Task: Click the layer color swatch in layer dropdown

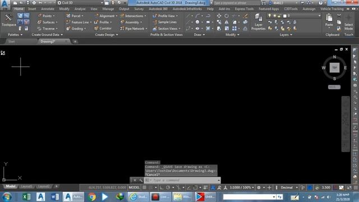Action: click(x=285, y=16)
